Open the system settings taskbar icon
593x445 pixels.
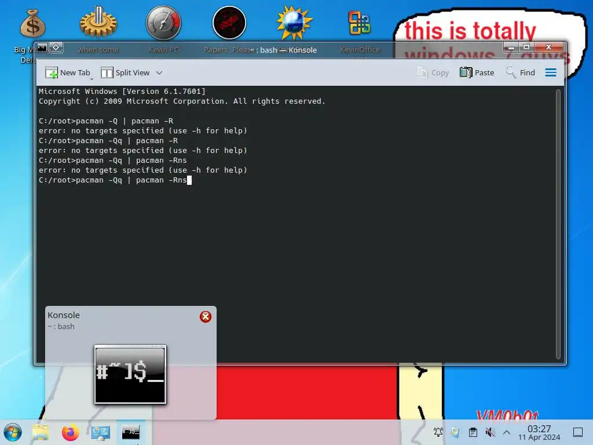pyautogui.click(x=100, y=432)
